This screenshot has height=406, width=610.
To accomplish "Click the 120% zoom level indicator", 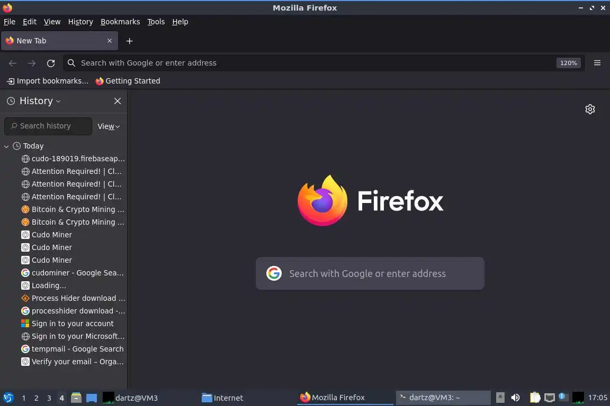I will click(x=568, y=63).
